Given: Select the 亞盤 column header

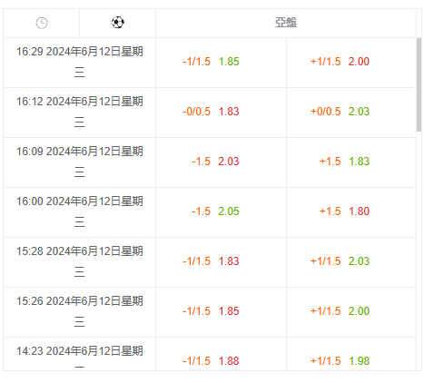Looking at the screenshot, I should pos(286,23).
